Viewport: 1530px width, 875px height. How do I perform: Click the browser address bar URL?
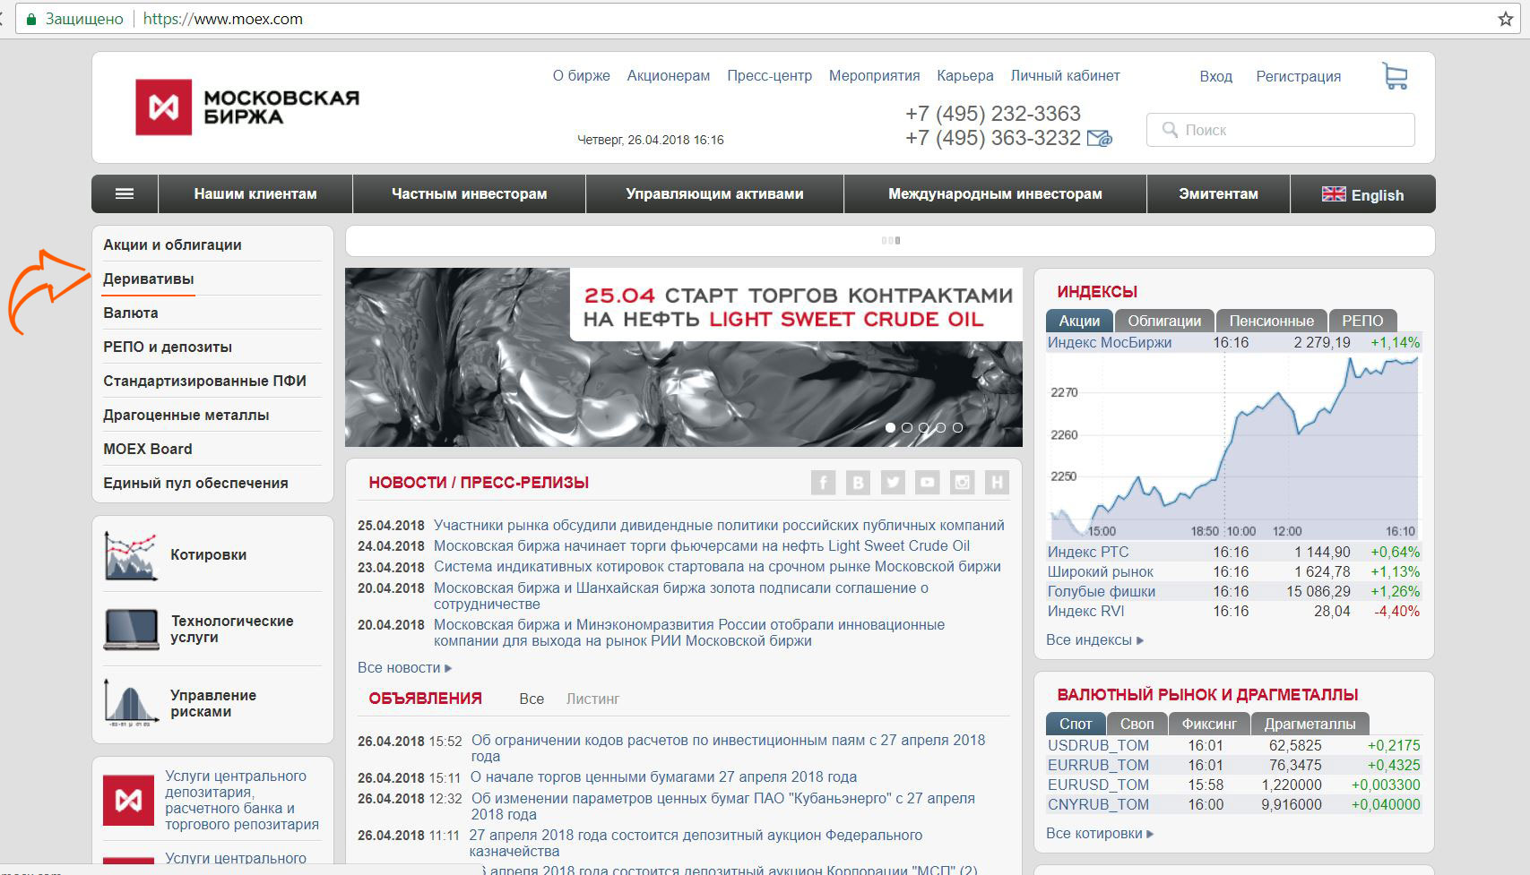click(223, 19)
